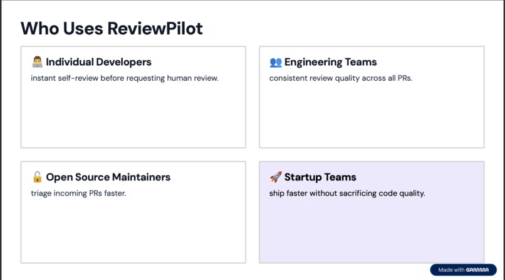
Task: Click text 'ship faster without sacrificing code quality.'
Action: click(347, 194)
